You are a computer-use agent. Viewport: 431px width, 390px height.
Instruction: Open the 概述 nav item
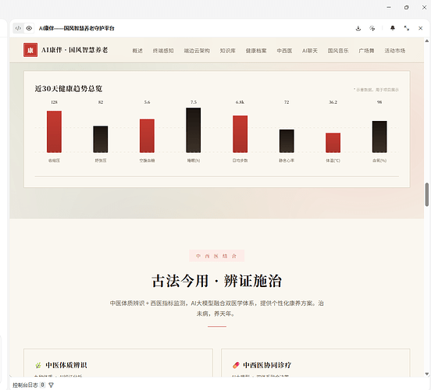tap(137, 51)
